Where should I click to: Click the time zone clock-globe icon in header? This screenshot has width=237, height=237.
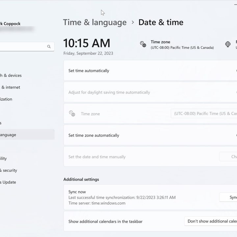[x=143, y=44]
